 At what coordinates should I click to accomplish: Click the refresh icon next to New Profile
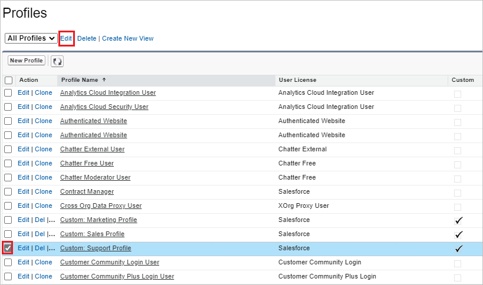coord(57,61)
